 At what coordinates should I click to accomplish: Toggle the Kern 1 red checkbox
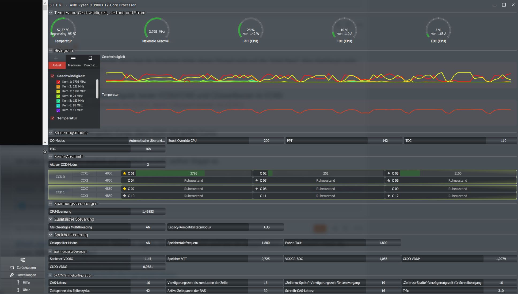click(x=58, y=82)
